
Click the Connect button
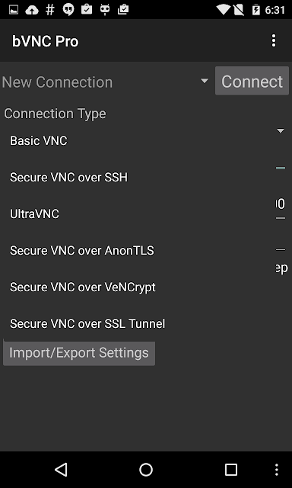(x=252, y=81)
